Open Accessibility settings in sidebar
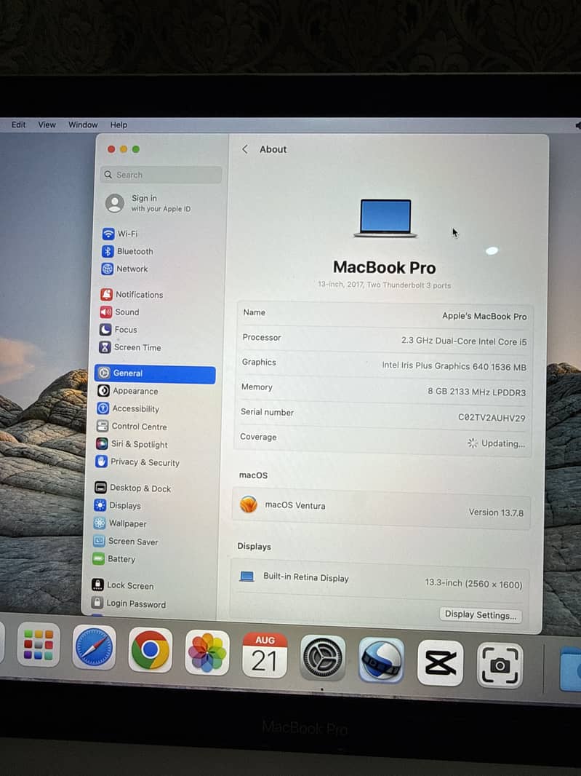 [x=127, y=409]
